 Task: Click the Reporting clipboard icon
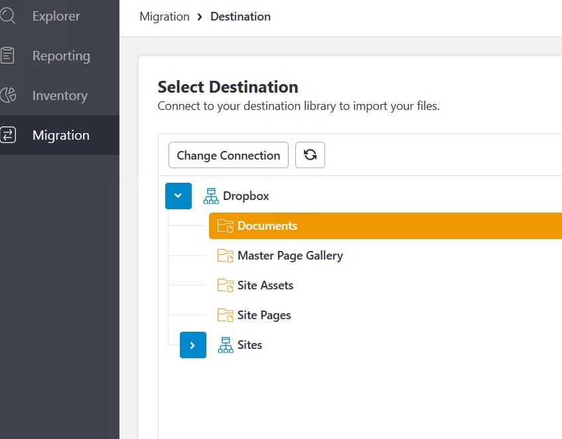point(7,56)
